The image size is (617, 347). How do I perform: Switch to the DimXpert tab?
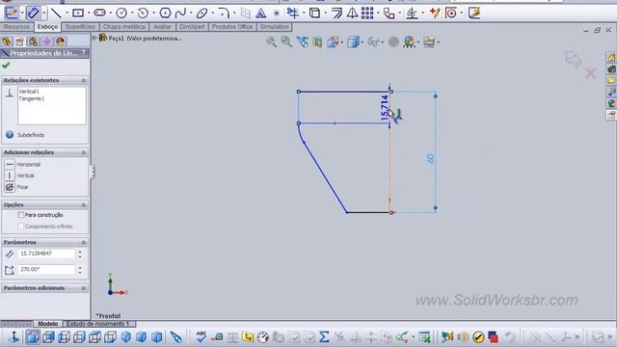(x=192, y=27)
